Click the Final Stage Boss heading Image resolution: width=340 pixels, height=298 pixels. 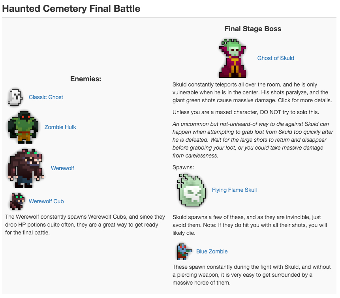point(253,29)
